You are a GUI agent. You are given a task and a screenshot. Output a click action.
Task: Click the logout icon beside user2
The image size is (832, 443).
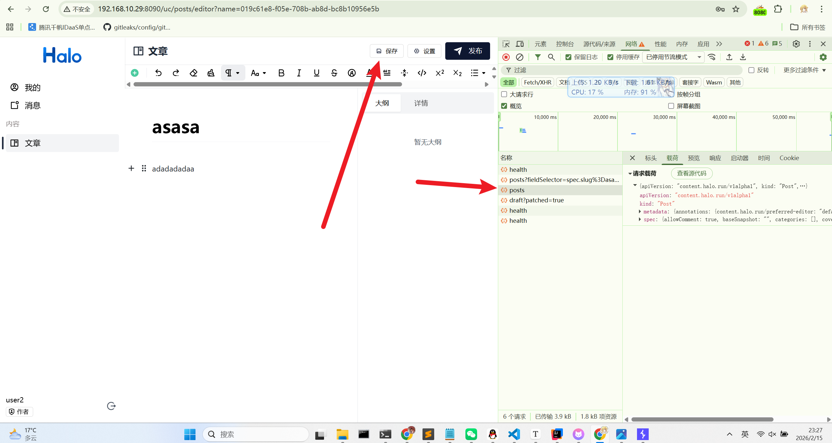coord(111,406)
